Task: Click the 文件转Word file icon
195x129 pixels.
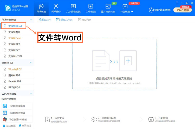Action: (5, 26)
